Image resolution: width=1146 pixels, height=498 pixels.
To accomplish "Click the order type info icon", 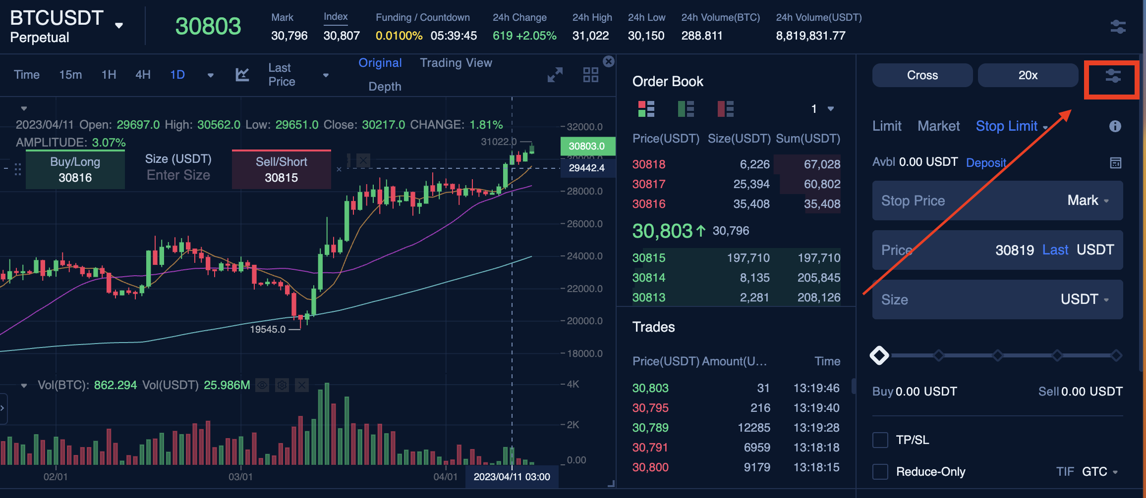I will [1115, 126].
